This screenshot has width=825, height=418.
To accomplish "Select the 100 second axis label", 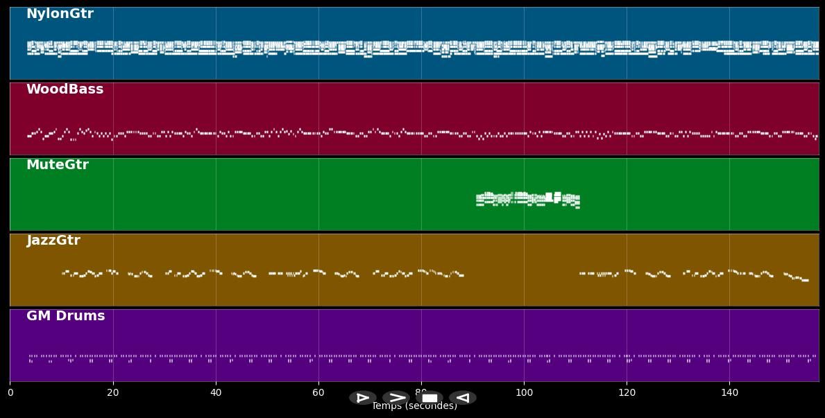I will (x=524, y=393).
